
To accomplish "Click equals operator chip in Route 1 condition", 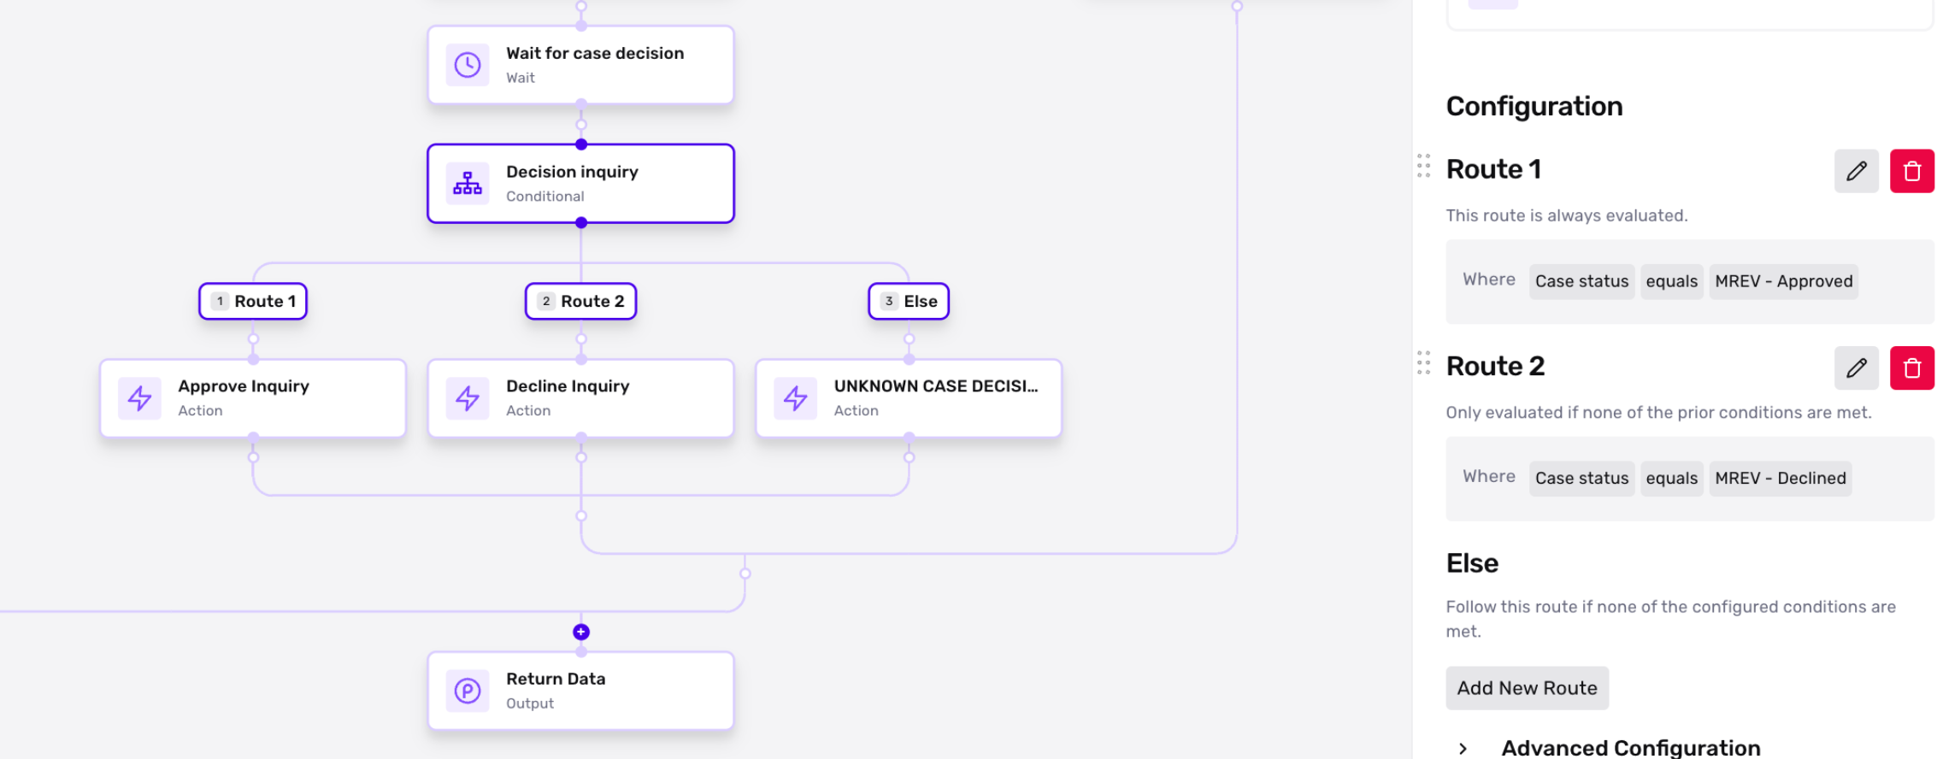I will click(1672, 281).
